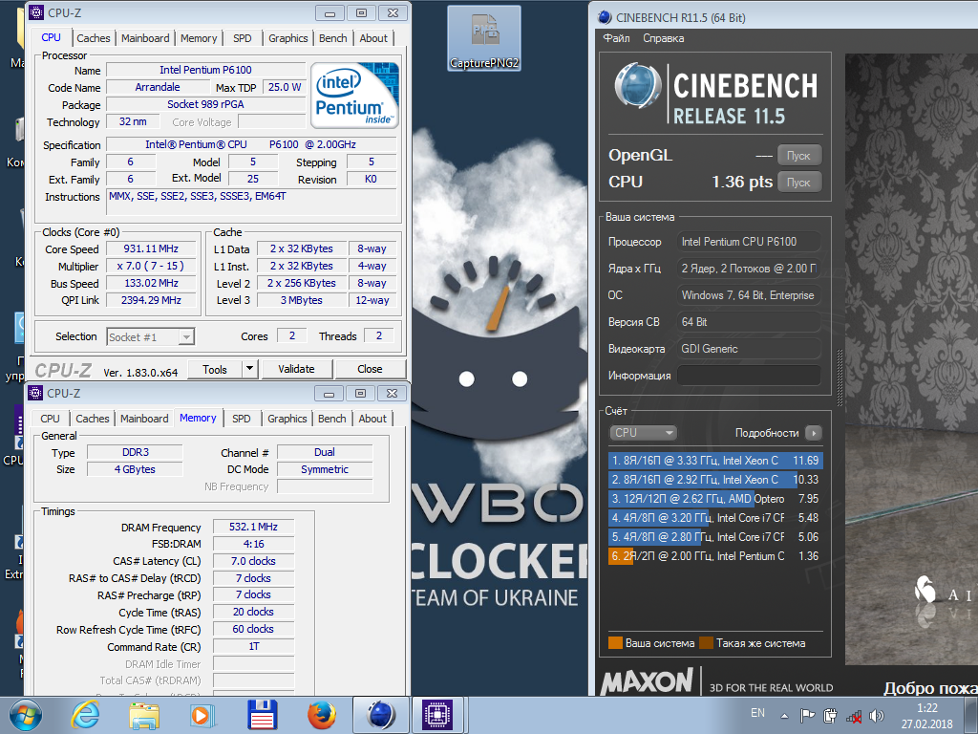Open Mainboard tab in upper CPU-Z
The height and width of the screenshot is (734, 978).
point(145,38)
